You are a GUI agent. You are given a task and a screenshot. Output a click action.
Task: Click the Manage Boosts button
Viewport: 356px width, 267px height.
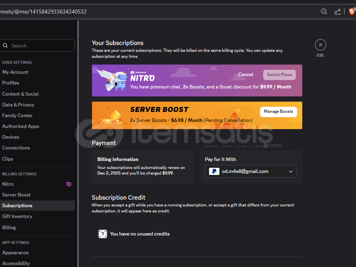278,112
